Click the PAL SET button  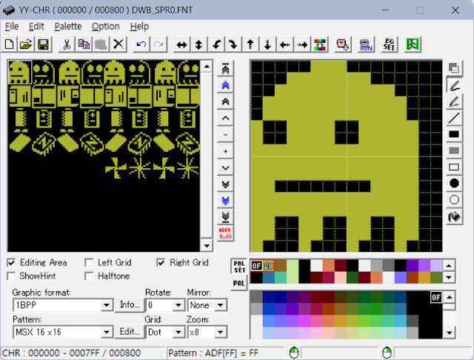[239, 267]
